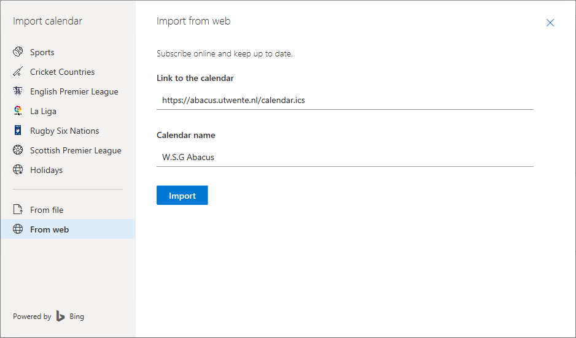The width and height of the screenshot is (576, 338).
Task: Select the Scottish Premier League football icon
Action: [x=18, y=150]
